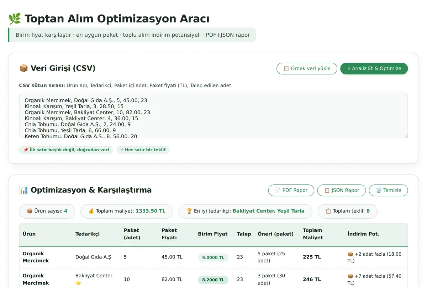This screenshot has height=287, width=427.
Task: Click the trophy icon in En iyi tedarikçi chip
Action: tap(189, 211)
